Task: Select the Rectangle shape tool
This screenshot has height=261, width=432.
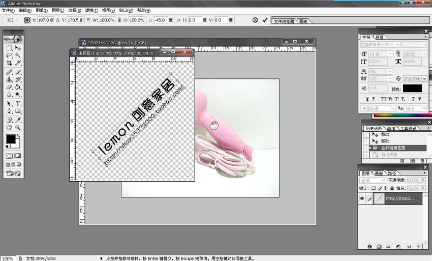Action: coord(18,111)
